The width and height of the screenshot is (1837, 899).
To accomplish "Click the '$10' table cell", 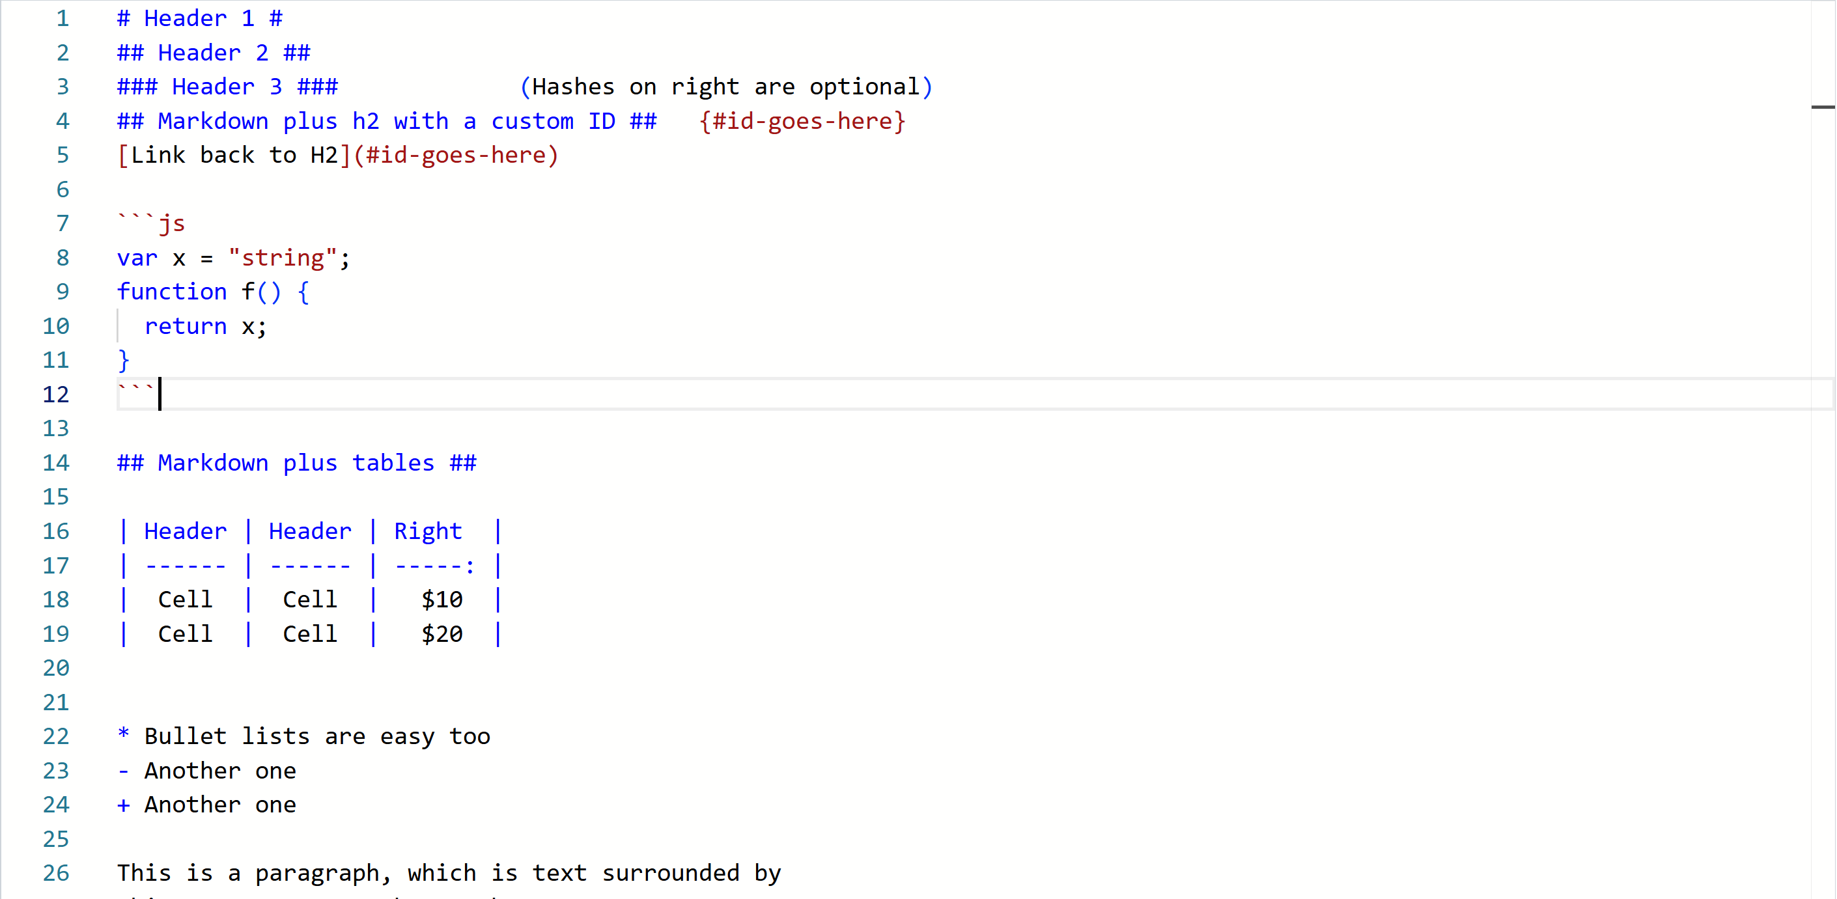I will [442, 600].
